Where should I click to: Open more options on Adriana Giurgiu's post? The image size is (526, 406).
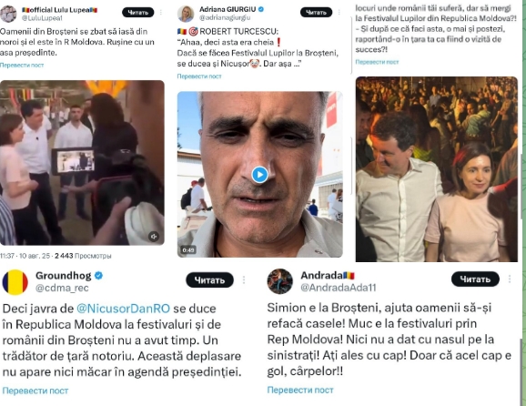[x=339, y=13]
